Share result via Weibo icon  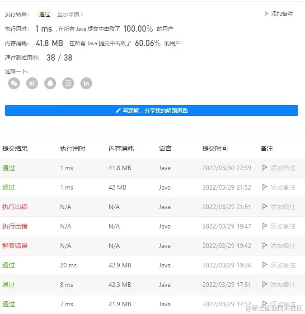pos(32,83)
